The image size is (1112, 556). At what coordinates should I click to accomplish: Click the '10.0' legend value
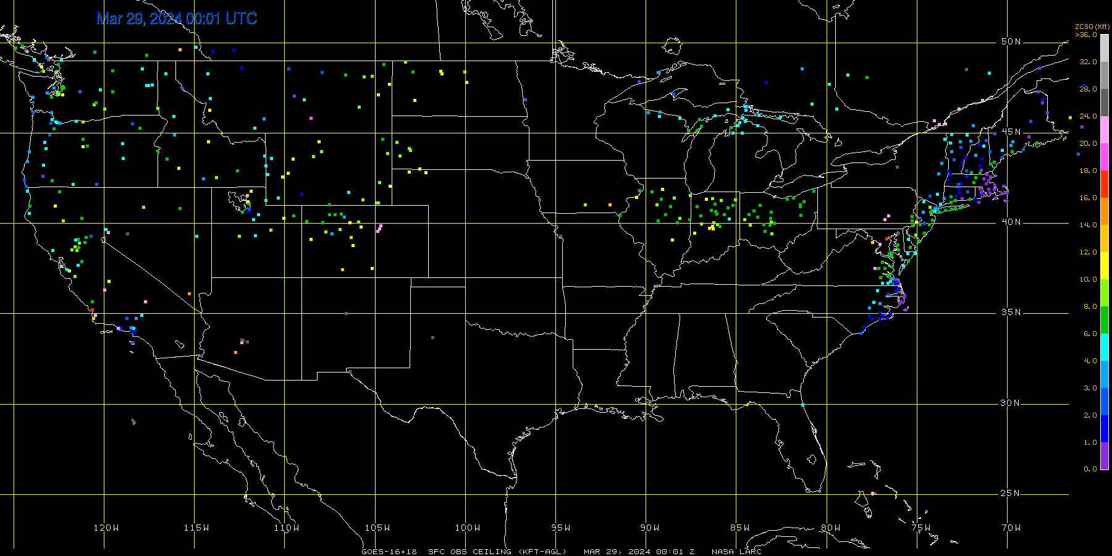1088,279
